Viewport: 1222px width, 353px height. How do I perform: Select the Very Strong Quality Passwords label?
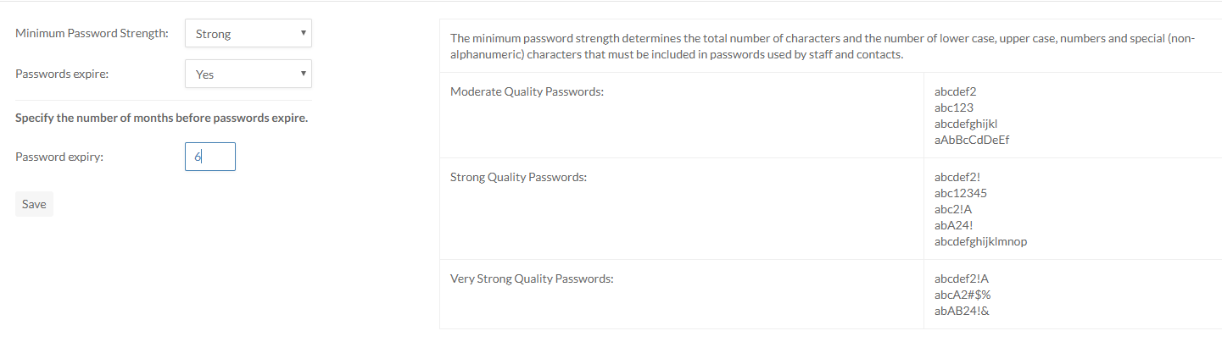click(532, 279)
